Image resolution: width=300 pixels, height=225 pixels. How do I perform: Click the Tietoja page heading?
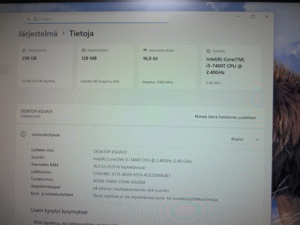point(81,33)
